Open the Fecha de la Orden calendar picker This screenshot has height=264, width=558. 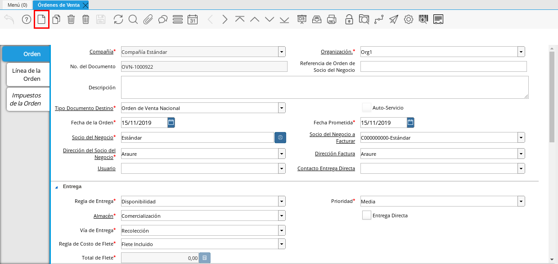[171, 123]
